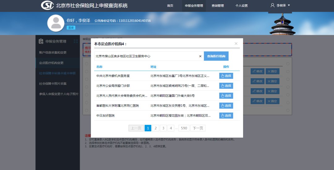Select the last radio button on right side

pyautogui.click(x=288, y=110)
